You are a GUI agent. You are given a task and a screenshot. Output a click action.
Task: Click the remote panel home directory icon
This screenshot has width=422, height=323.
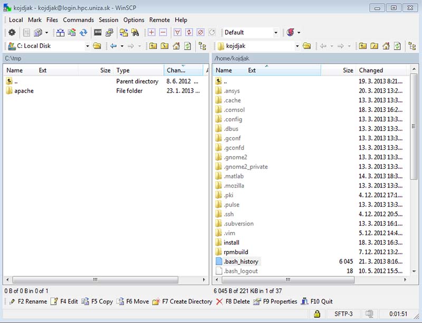pyautogui.click(x=386, y=46)
